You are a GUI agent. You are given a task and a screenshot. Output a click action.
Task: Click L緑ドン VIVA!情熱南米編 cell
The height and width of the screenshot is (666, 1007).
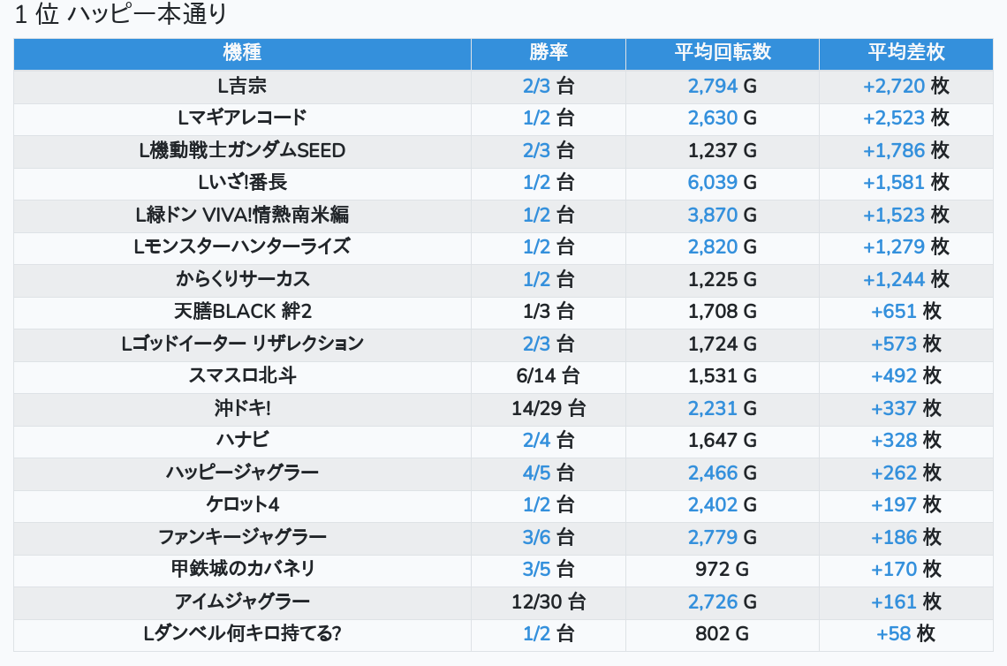coord(242,216)
